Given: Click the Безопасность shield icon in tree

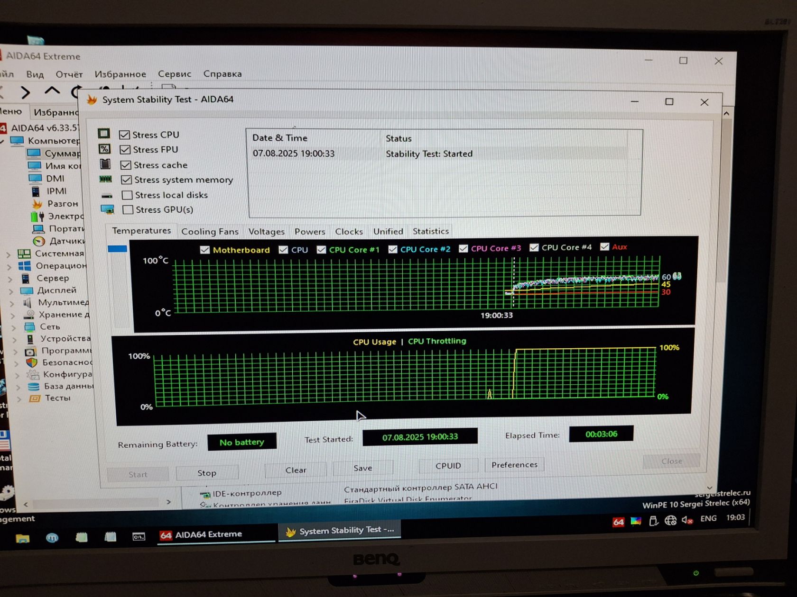Looking at the screenshot, I should click(31, 362).
